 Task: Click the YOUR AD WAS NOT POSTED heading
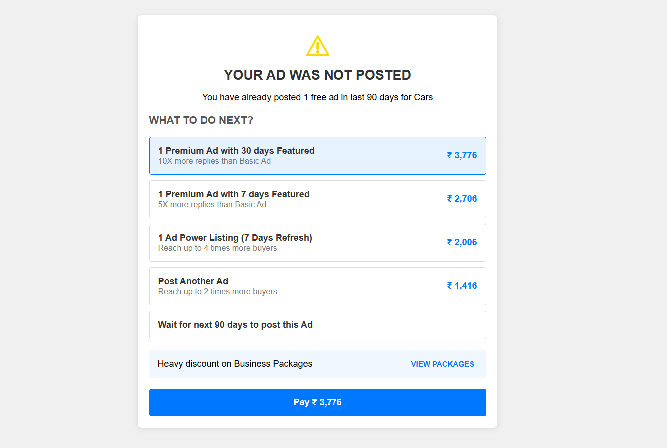(x=318, y=75)
